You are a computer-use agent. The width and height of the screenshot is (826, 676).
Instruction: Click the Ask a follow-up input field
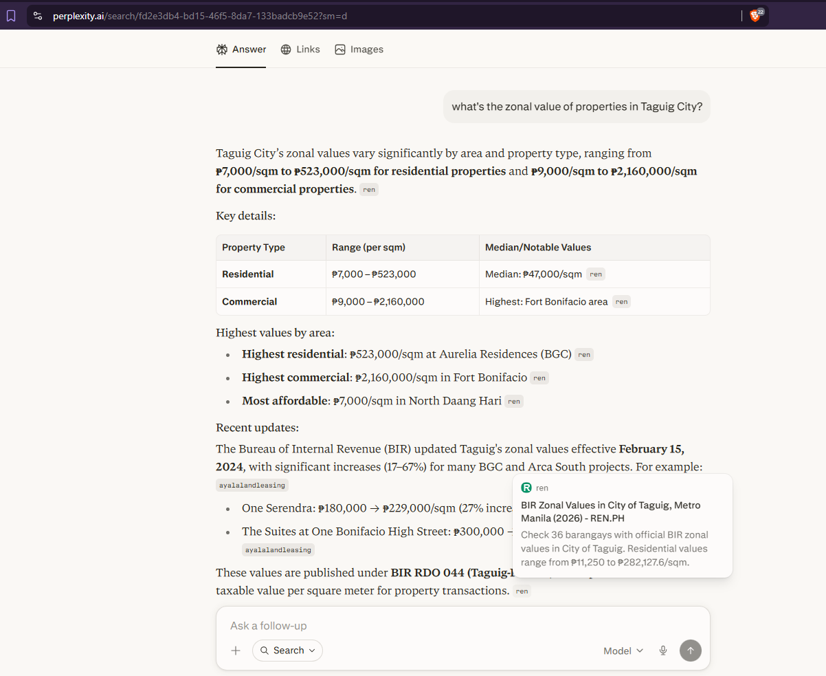(462, 626)
